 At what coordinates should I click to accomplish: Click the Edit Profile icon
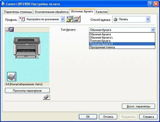click(77, 19)
